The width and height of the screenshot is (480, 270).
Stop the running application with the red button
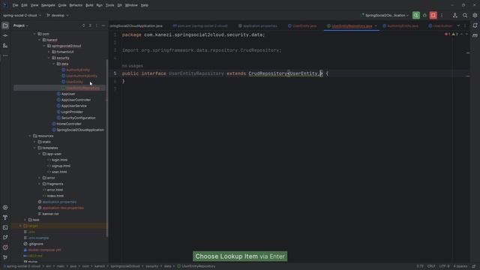(x=433, y=15)
